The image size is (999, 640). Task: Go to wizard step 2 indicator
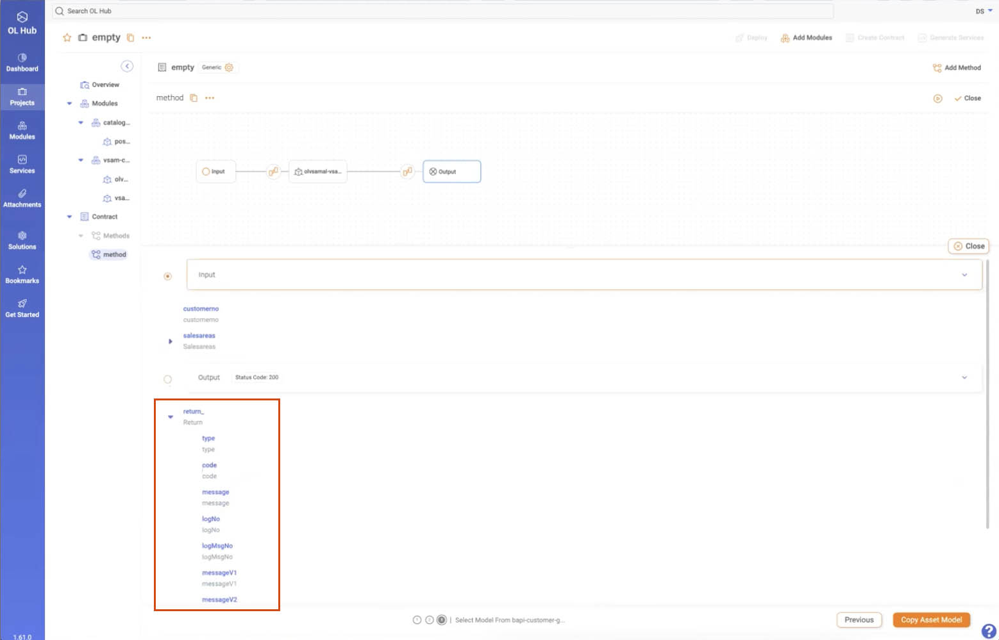click(430, 620)
